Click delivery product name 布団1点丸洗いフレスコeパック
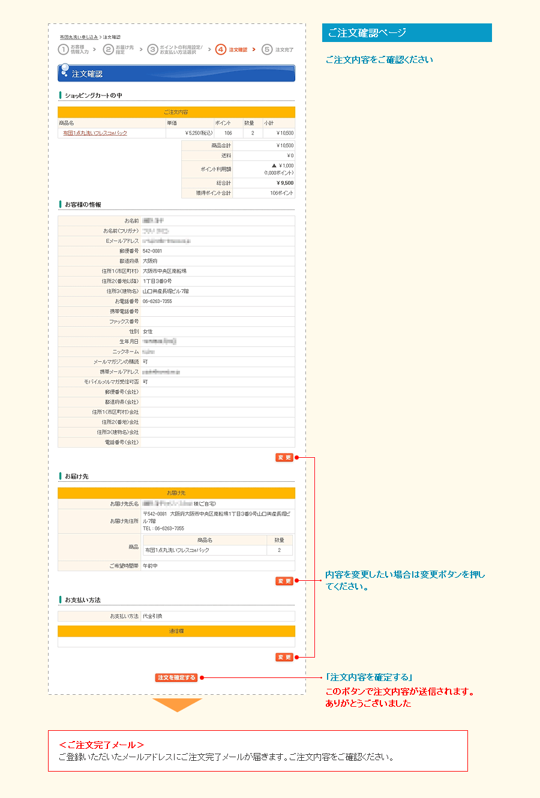540x798 pixels. [x=178, y=550]
